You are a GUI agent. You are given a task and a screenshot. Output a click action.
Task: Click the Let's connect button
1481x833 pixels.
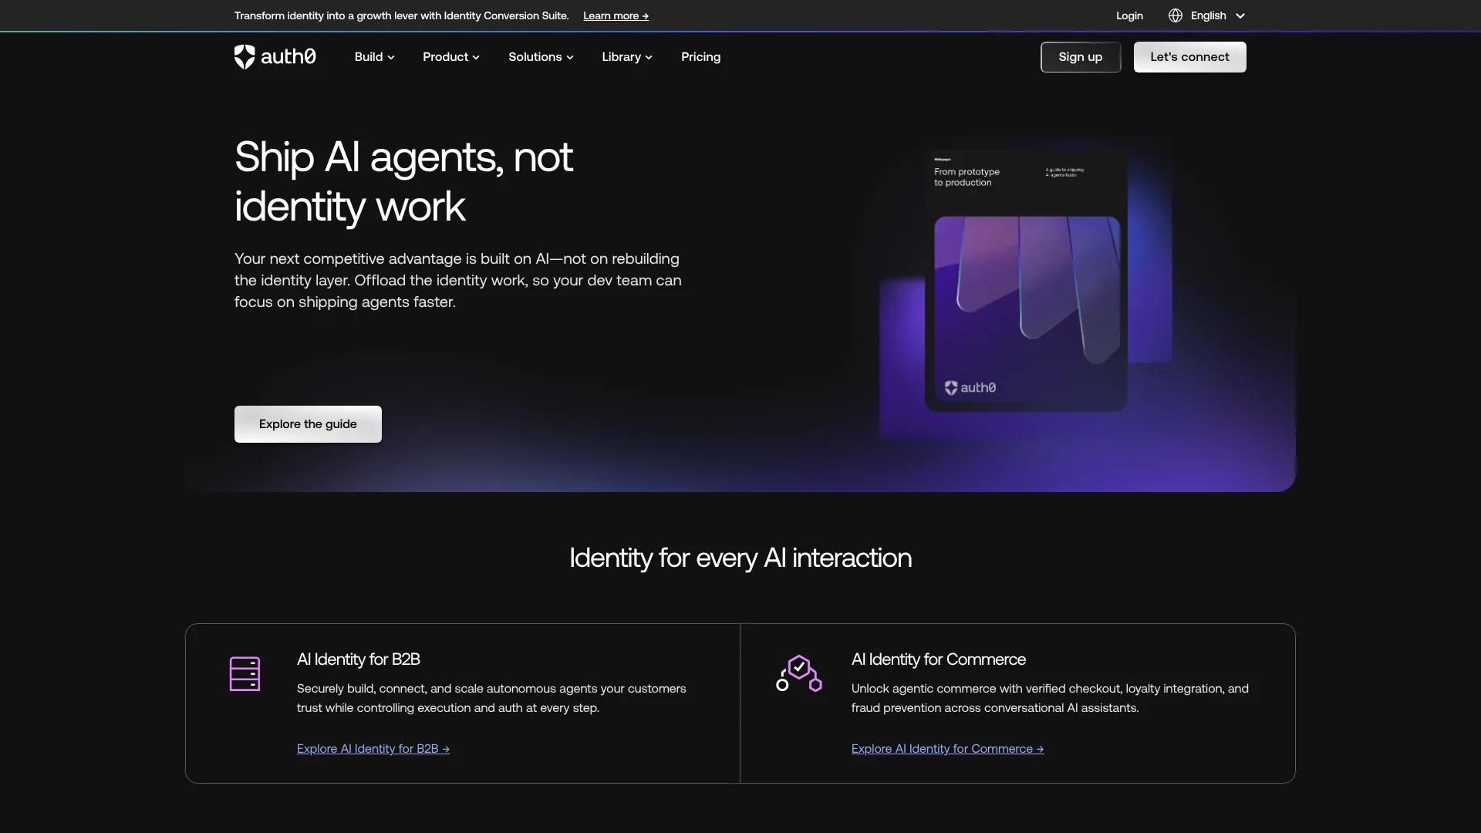click(x=1189, y=57)
